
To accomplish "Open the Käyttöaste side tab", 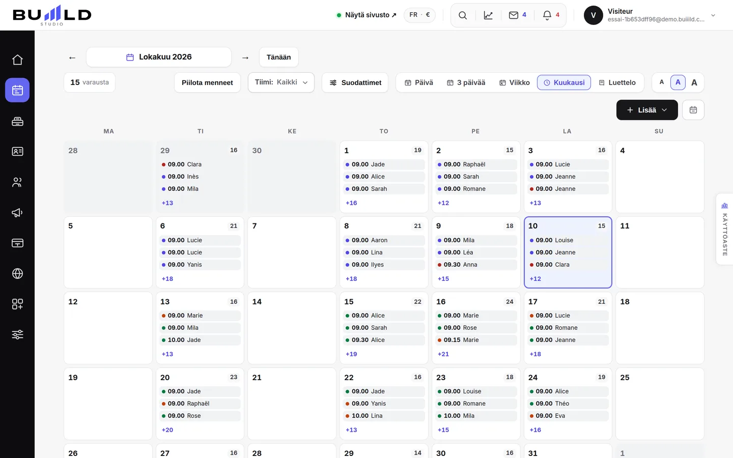I will click(724, 228).
